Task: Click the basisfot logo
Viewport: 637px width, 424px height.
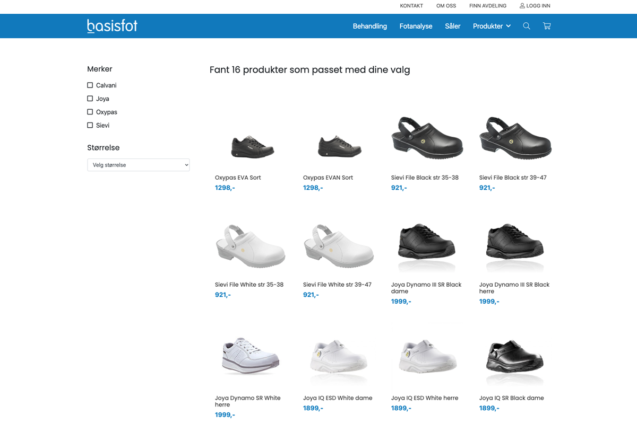Action: click(x=112, y=26)
